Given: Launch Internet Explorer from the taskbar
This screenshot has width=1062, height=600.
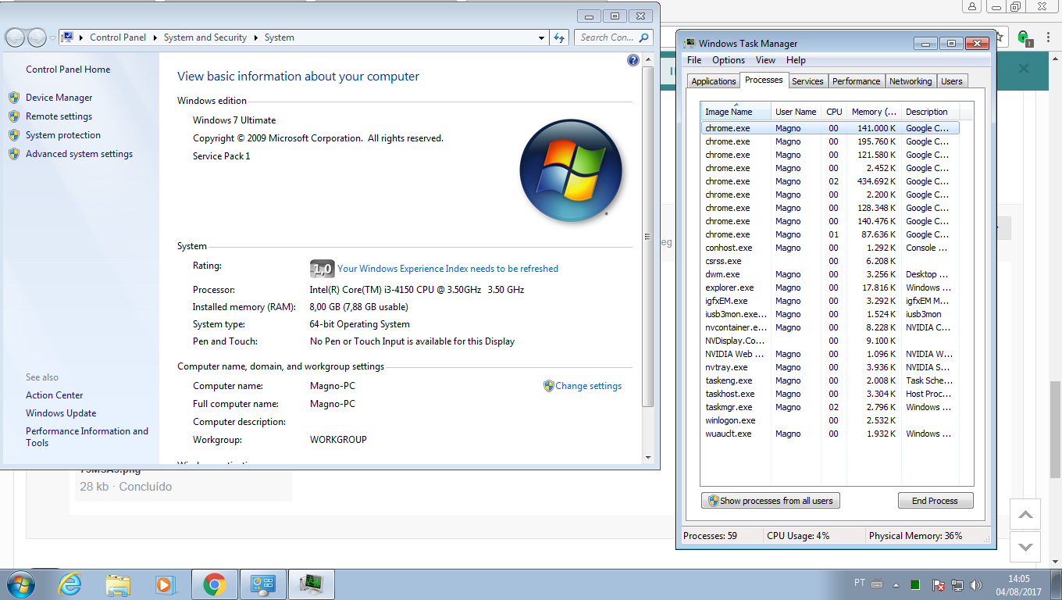Looking at the screenshot, I should (x=70, y=584).
